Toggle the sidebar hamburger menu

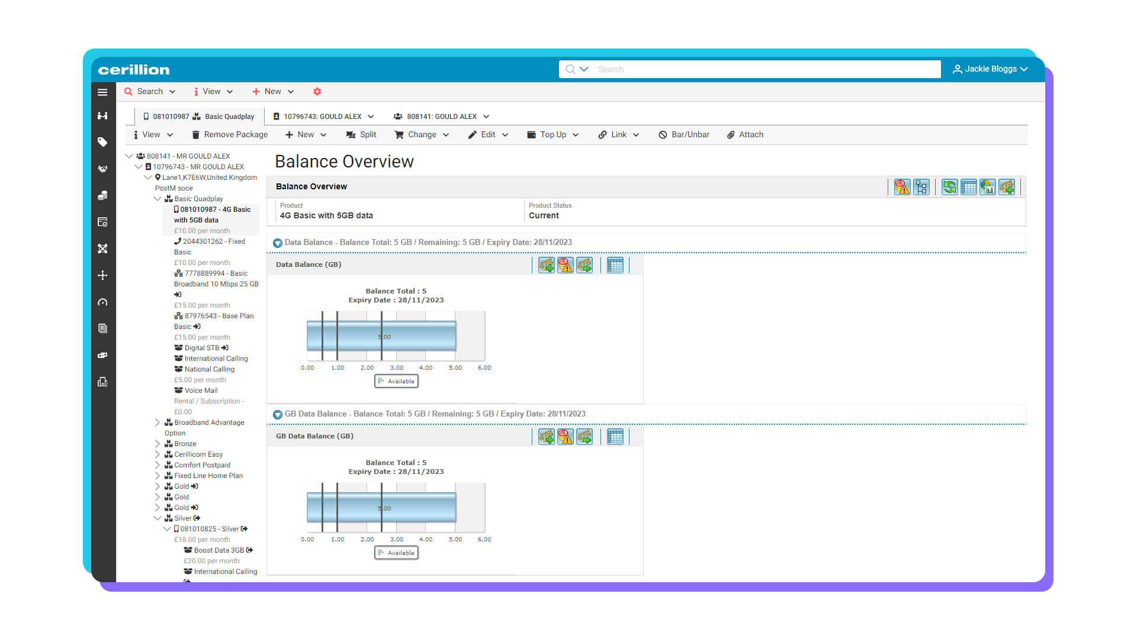[x=102, y=92]
